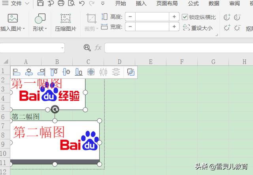Click the 压缩图片 compress picture button
Screen dimensions: 253x175
pyautogui.click(x=66, y=22)
